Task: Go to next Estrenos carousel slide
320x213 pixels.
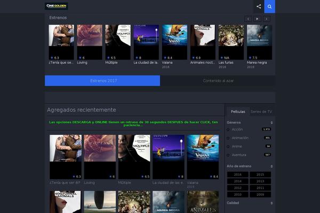Action: point(266,19)
